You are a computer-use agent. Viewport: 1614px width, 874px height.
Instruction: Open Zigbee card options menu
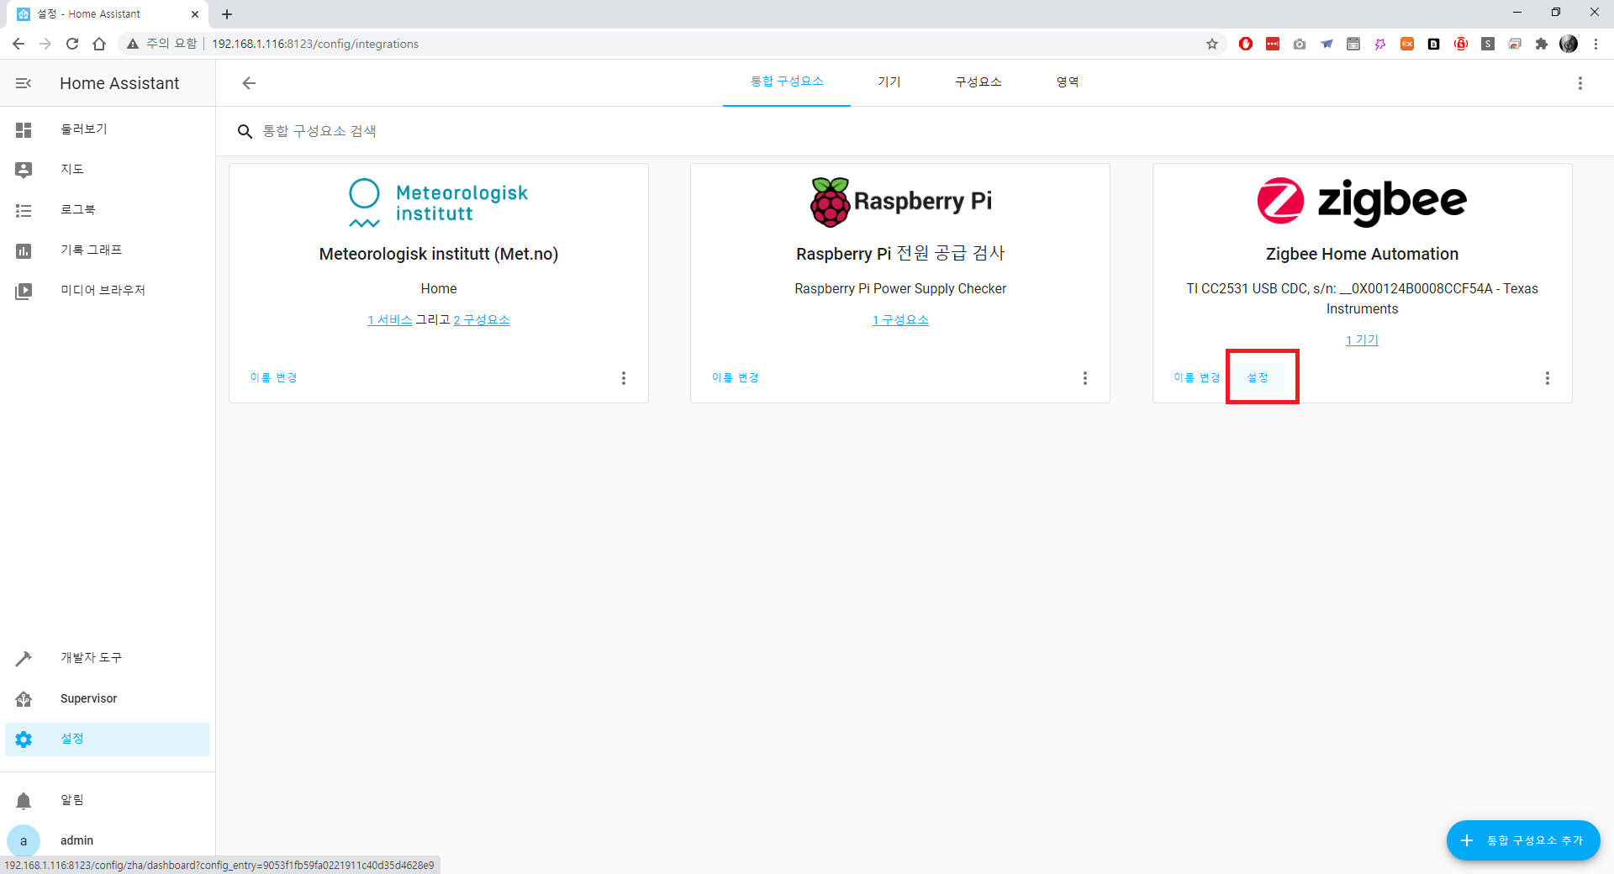pyautogui.click(x=1548, y=378)
